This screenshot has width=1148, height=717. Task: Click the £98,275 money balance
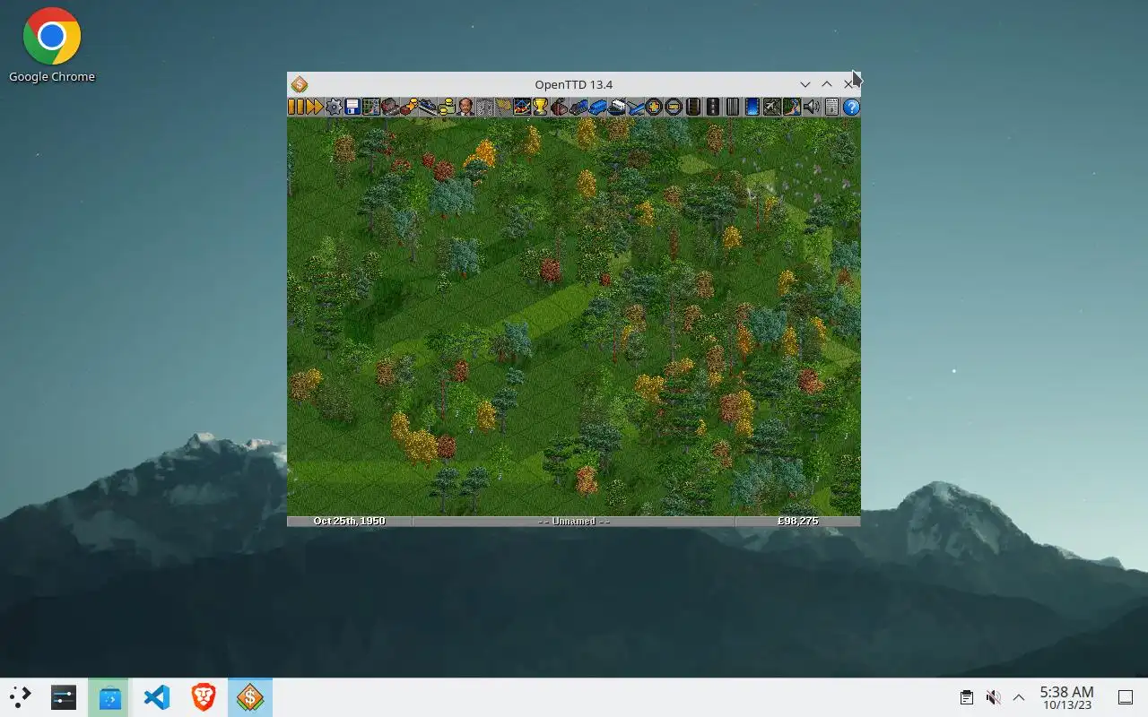click(x=797, y=521)
